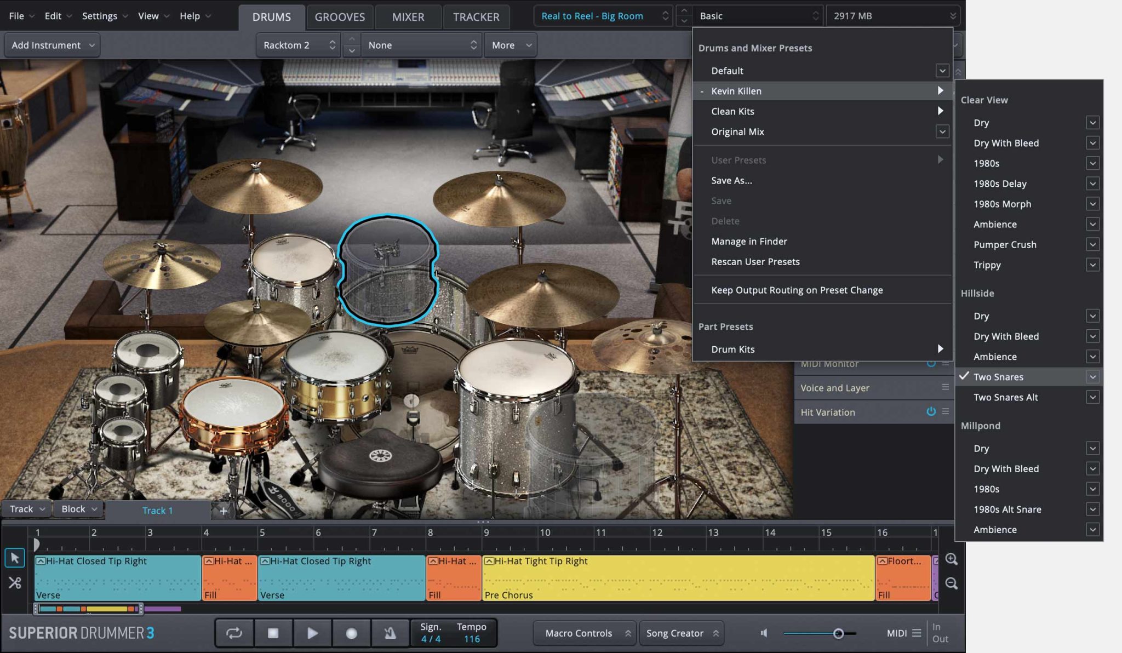Screen dimensions: 1122x653
Task: Open Hit Variation panel menu icon
Action: [945, 411]
